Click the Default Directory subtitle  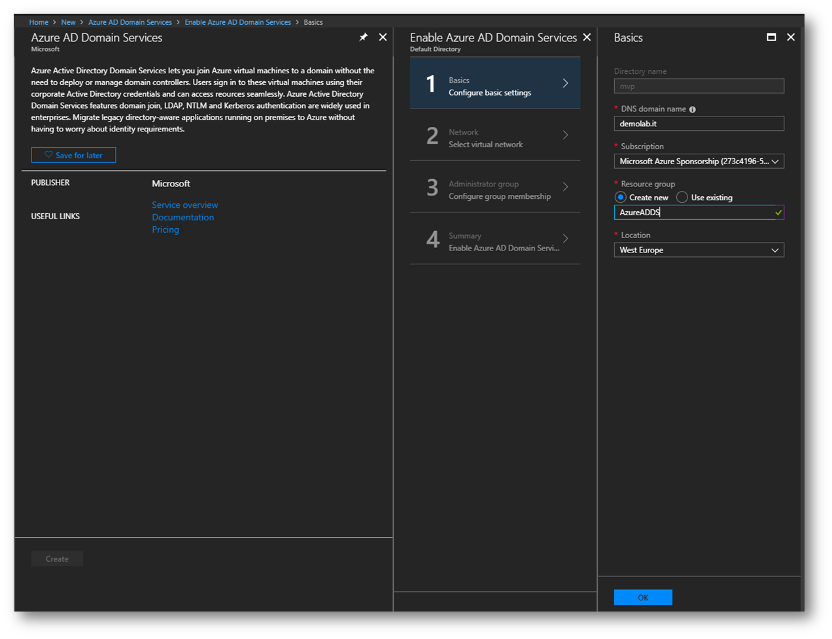coord(436,49)
